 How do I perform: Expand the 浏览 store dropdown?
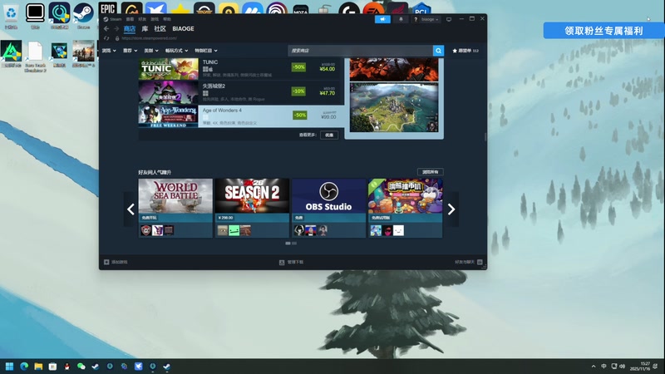(109, 51)
